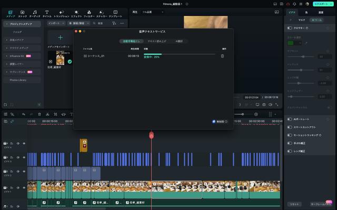The width and height of the screenshot is (337, 210).
Task: Open the エフェクト (Effects) library
Action: [76, 13]
